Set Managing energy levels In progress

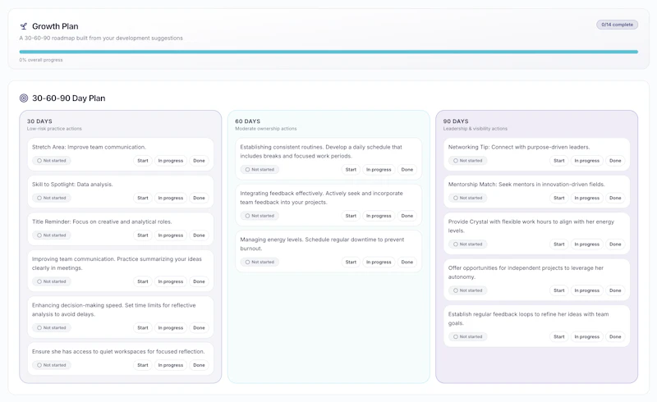379,263
